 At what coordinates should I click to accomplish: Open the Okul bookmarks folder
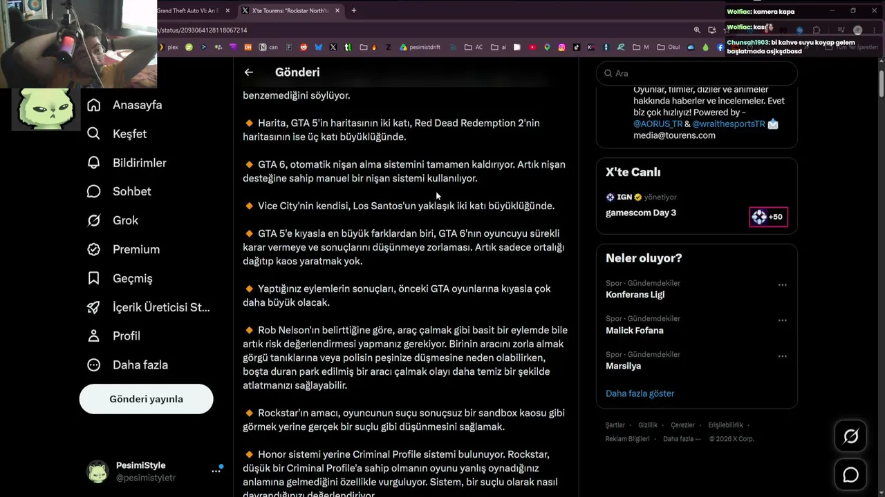668,48
